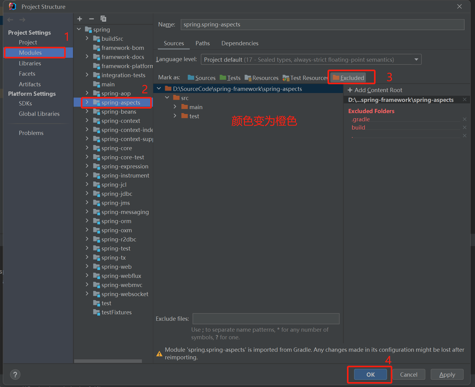Click the .gradle excluded folder entry
This screenshot has width=475, height=387.
click(361, 119)
